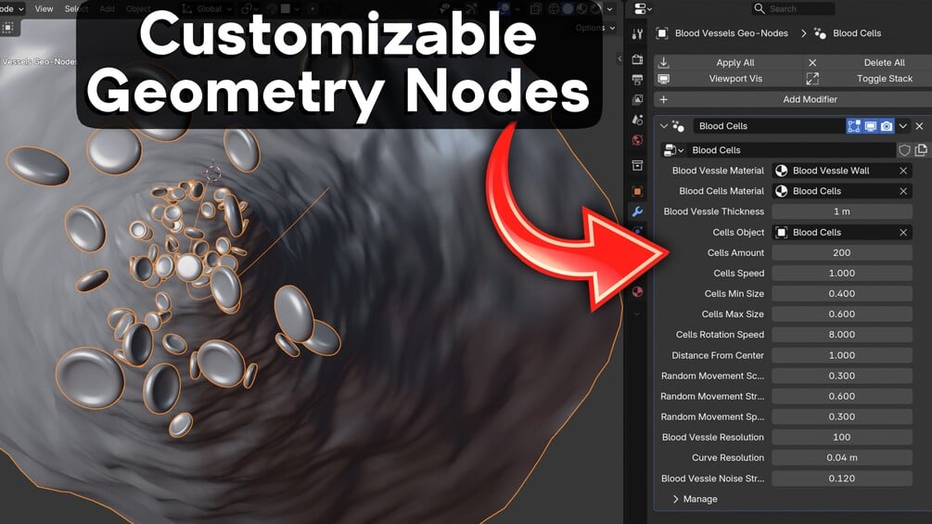Image resolution: width=932 pixels, height=524 pixels.
Task: Open the Cells Object selector
Action: click(x=842, y=232)
